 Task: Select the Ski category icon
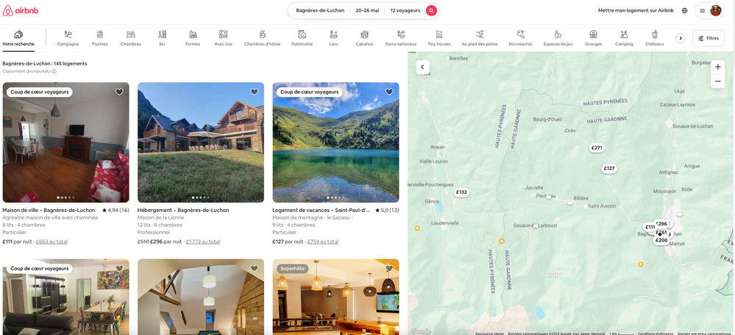point(162,35)
